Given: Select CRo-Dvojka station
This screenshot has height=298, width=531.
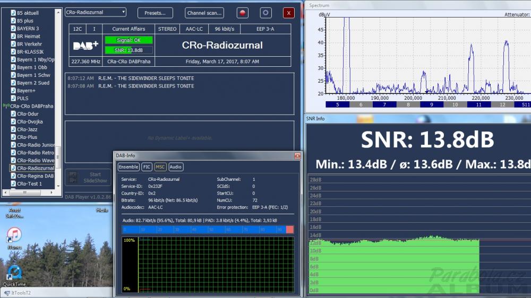Looking at the screenshot, I should 30,122.
